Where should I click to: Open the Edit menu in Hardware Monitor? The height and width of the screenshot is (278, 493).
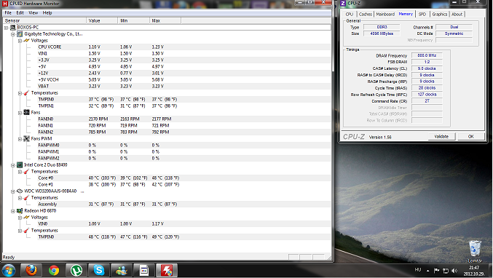point(20,13)
